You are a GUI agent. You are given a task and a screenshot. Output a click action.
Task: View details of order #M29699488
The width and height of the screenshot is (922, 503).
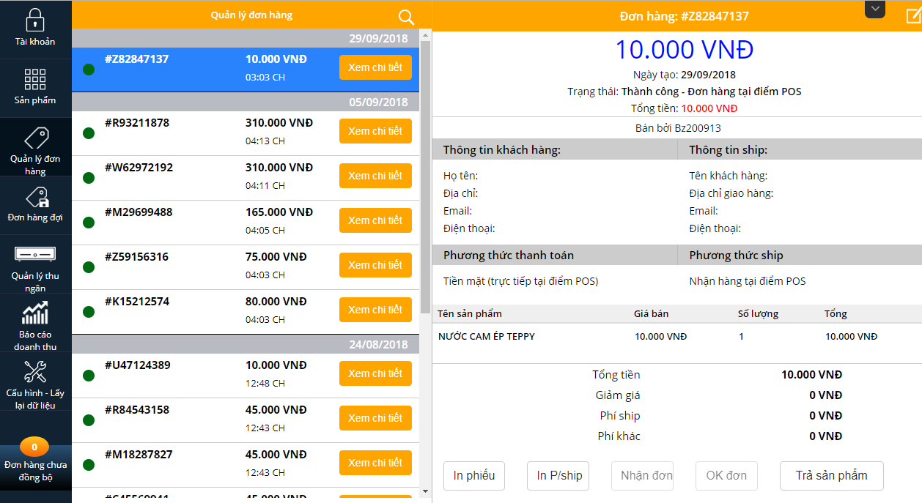[x=375, y=220]
